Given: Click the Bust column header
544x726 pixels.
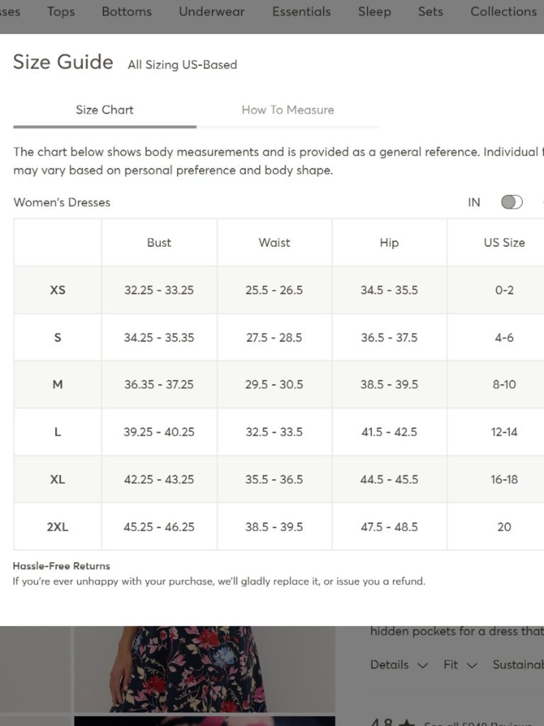Looking at the screenshot, I should 159,243.
